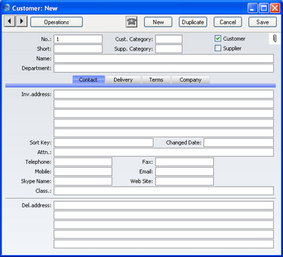This screenshot has height=257, width=283.
Task: Open the Company tab
Action: click(190, 79)
